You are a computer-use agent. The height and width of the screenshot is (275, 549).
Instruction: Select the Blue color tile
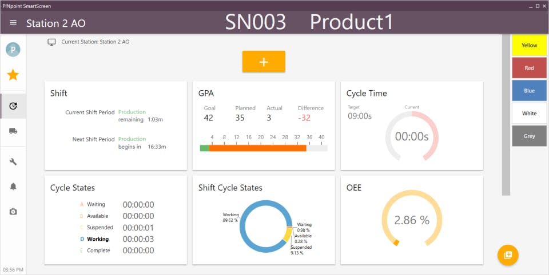(529, 91)
